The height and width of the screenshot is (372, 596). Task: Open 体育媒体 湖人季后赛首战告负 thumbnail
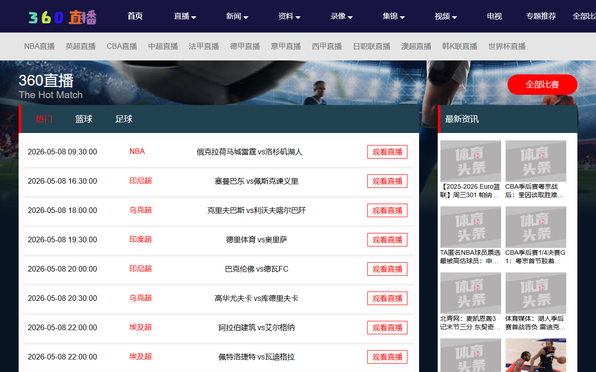(x=536, y=293)
